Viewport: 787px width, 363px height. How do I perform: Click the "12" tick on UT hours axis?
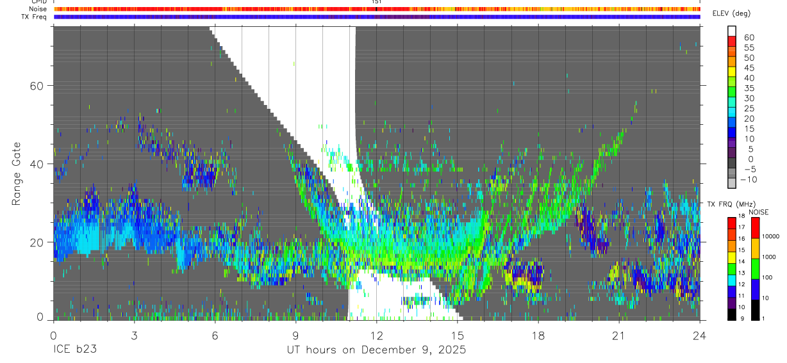point(377,335)
